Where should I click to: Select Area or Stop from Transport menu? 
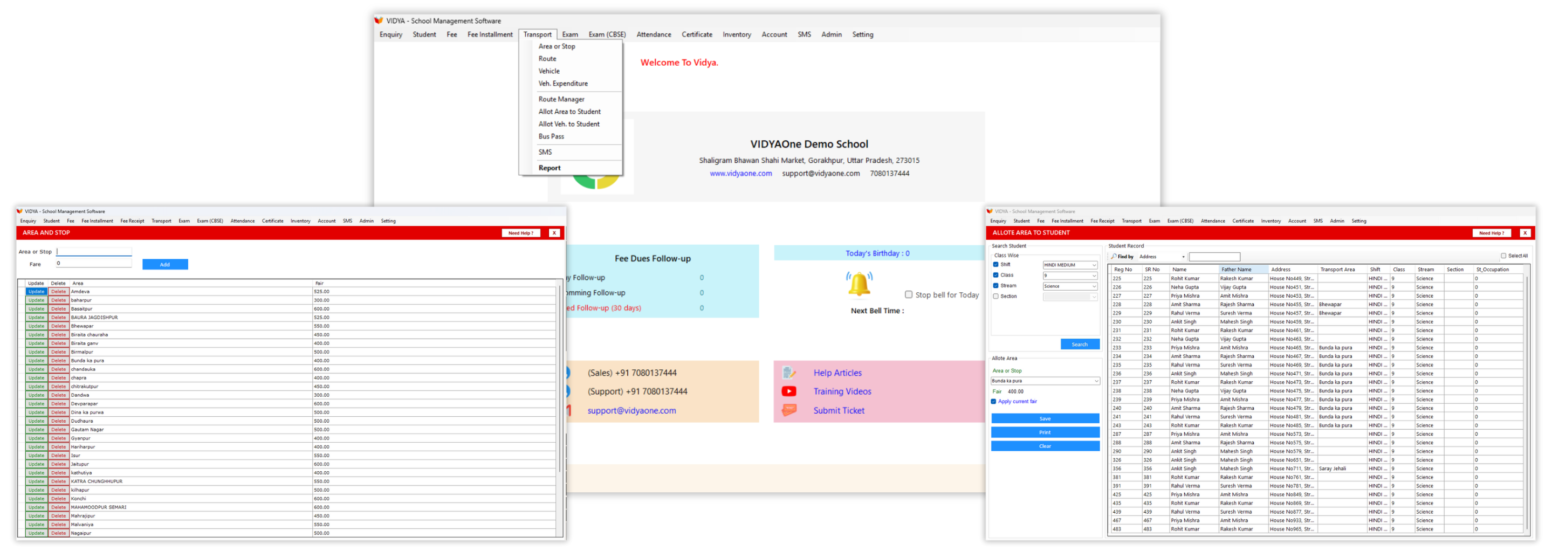[557, 46]
